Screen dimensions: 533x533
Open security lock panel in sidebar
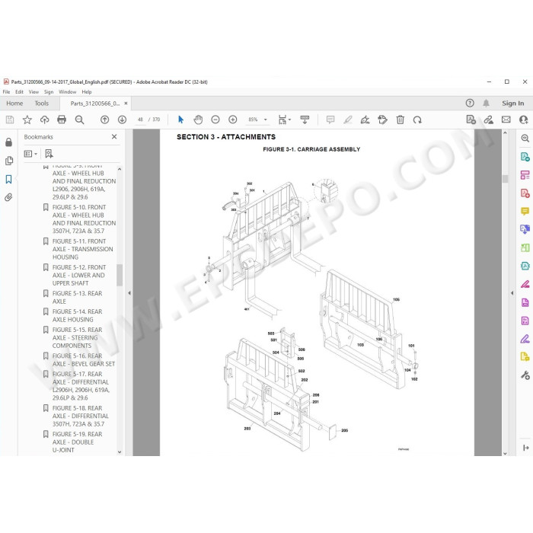coord(9,142)
